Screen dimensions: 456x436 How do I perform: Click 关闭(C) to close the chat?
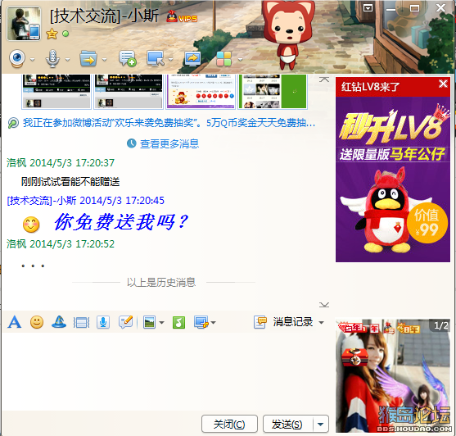[x=229, y=424]
